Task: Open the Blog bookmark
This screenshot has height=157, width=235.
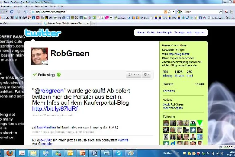Action: tap(144, 18)
